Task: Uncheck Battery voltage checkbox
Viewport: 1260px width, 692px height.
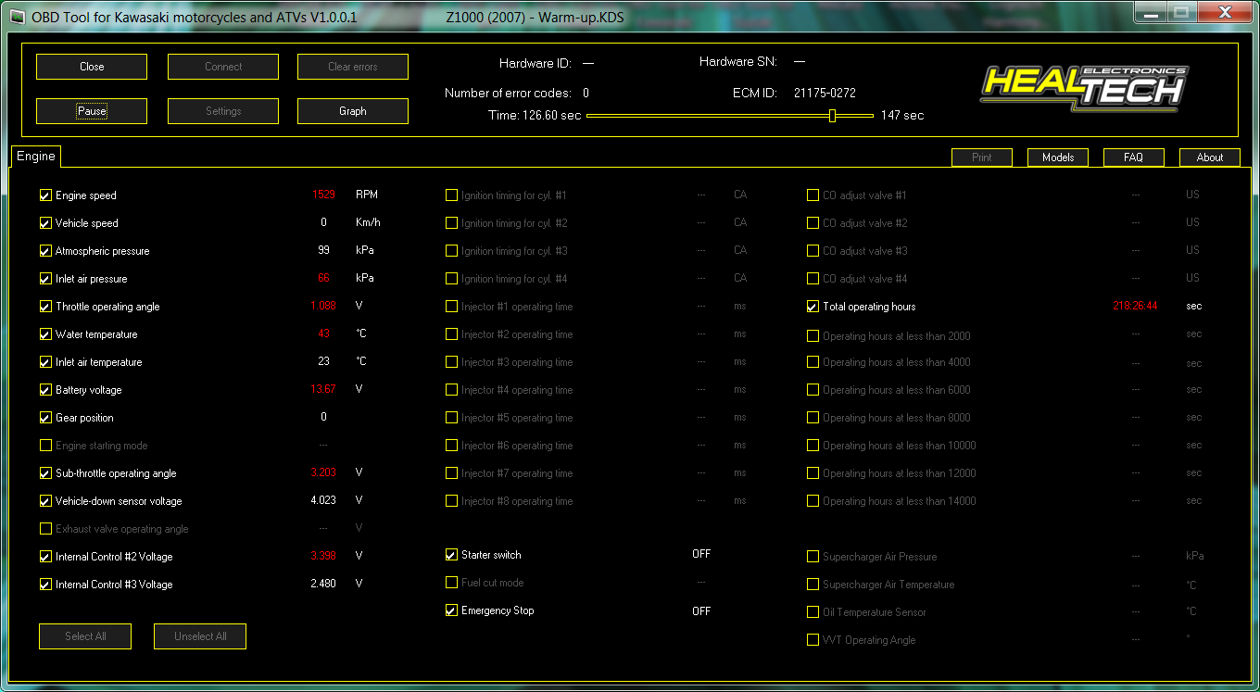Action: tap(45, 390)
